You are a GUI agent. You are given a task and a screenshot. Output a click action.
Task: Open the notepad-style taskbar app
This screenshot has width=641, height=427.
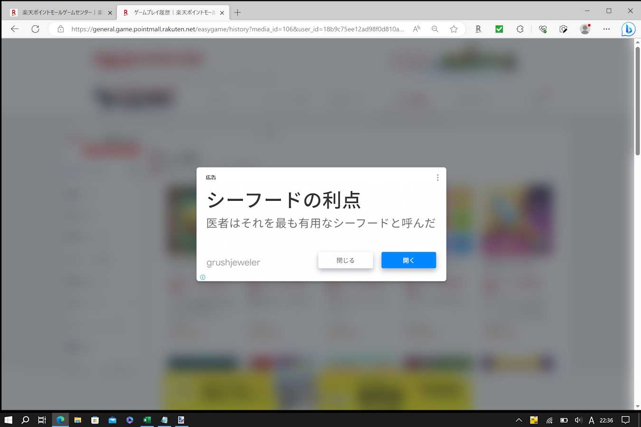coord(164,420)
